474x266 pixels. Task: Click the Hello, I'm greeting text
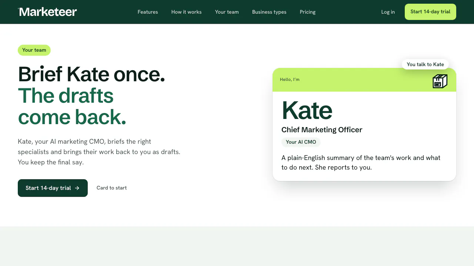tap(290, 79)
